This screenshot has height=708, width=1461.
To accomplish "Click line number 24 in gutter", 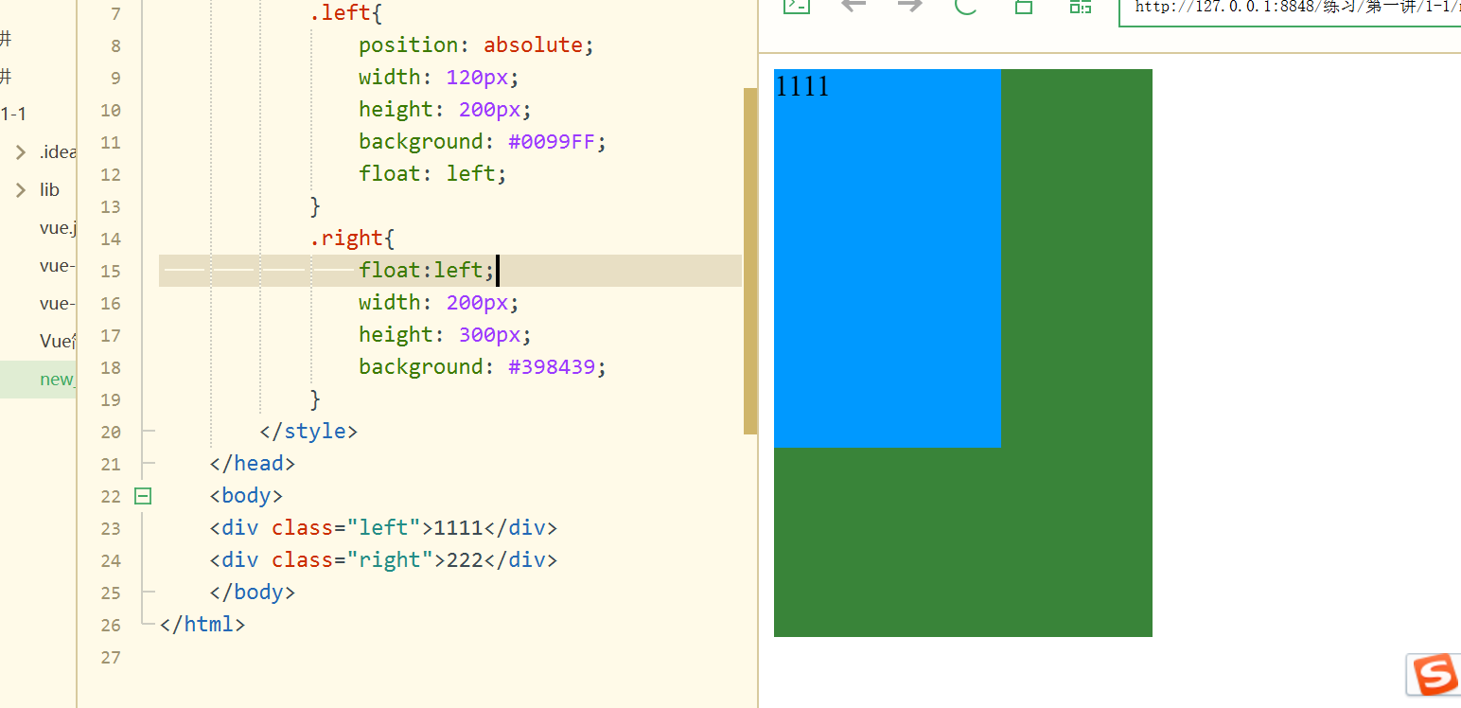I will (x=111, y=561).
